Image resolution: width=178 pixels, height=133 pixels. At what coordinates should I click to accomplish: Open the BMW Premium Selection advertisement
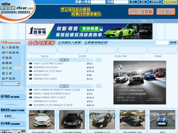(x=140, y=82)
